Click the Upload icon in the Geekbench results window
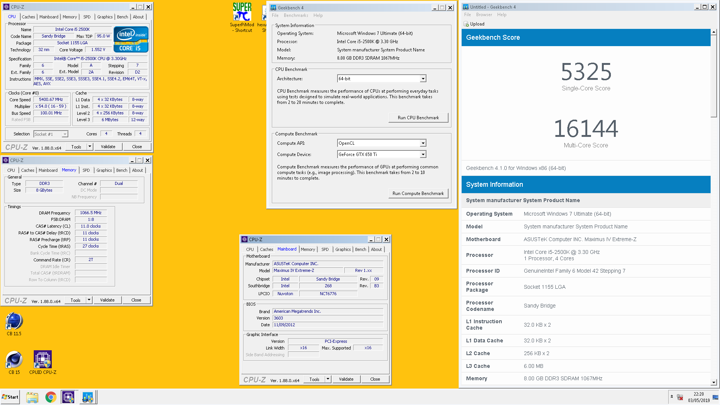The image size is (720, 405). coord(466,24)
